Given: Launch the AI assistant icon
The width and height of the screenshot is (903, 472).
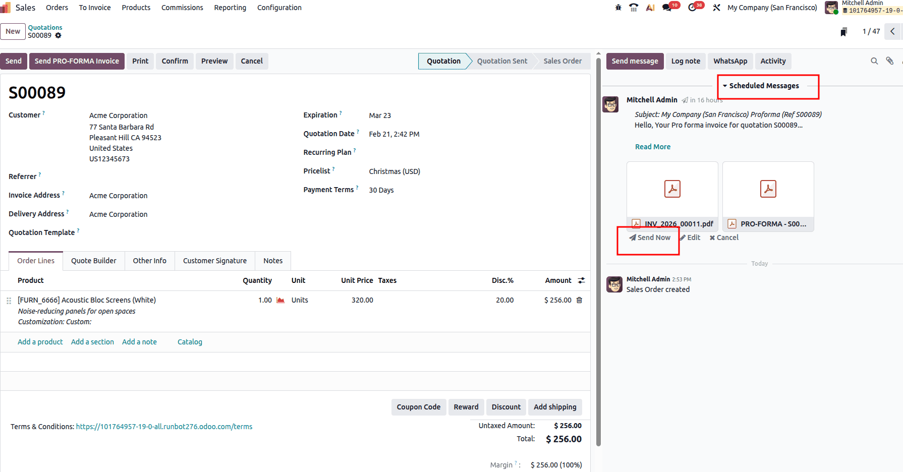Looking at the screenshot, I should pyautogui.click(x=650, y=8).
